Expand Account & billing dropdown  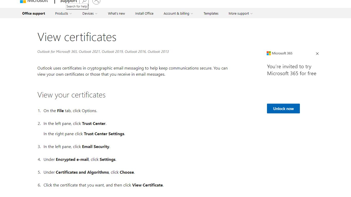point(178,13)
